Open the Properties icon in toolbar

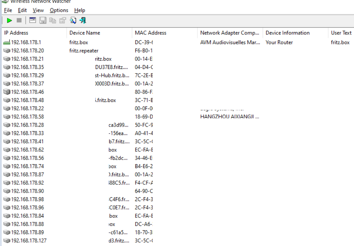62,21
